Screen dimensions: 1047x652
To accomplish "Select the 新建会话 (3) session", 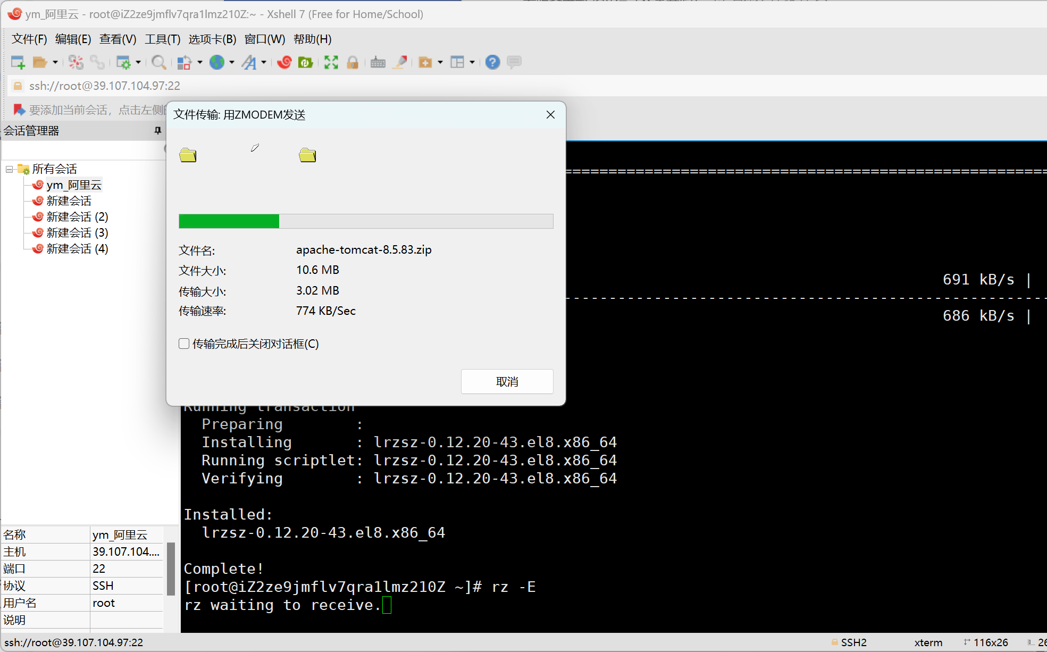I will pyautogui.click(x=77, y=232).
